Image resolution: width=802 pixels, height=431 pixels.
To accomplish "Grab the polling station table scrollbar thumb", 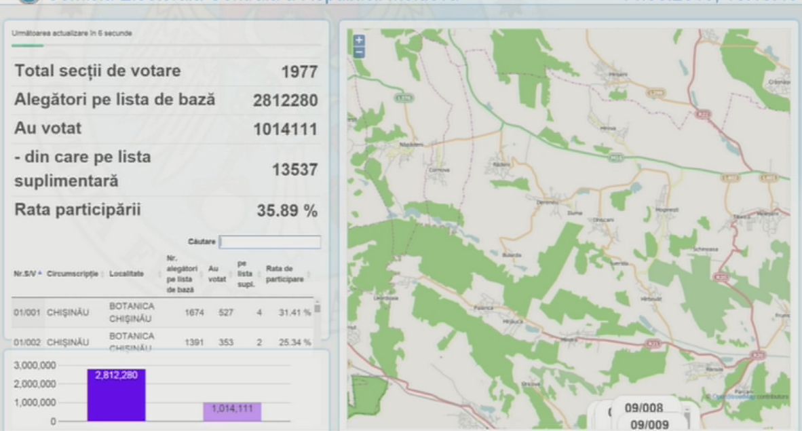I will tap(318, 308).
